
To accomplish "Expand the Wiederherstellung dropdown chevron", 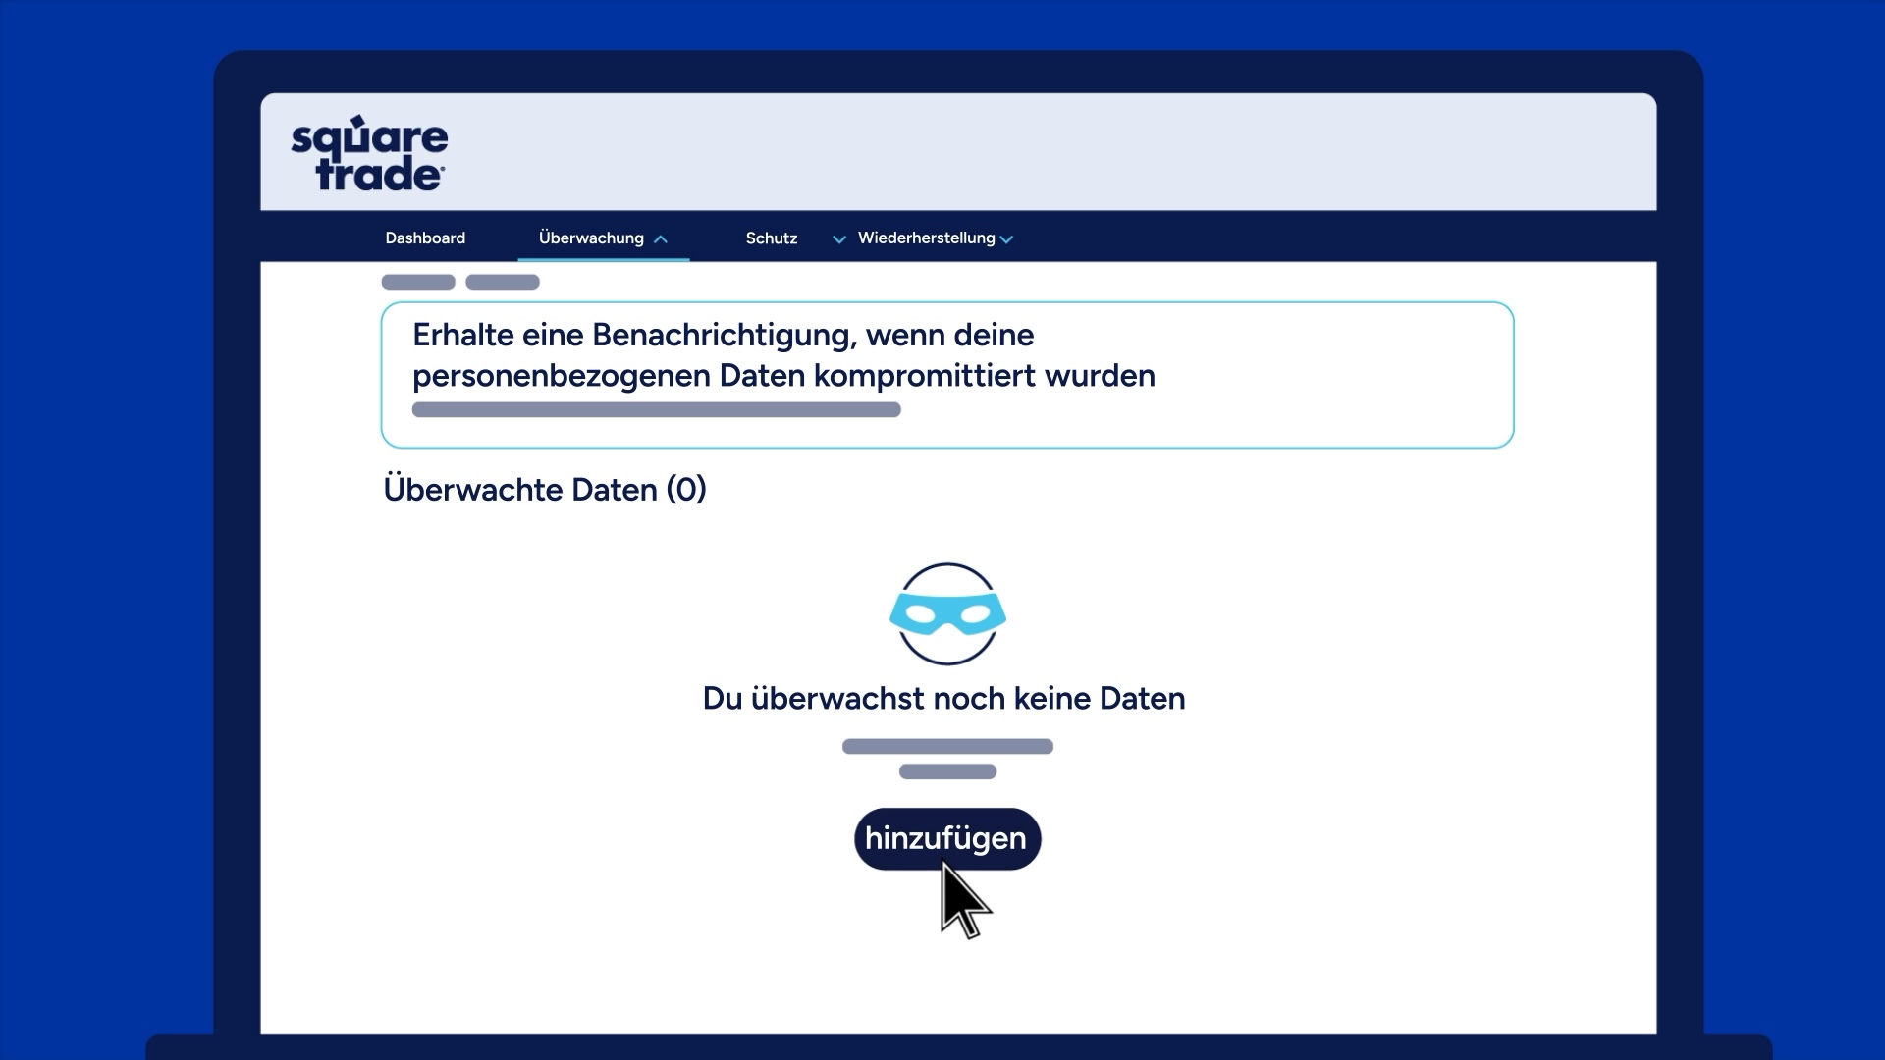I will click(1006, 239).
